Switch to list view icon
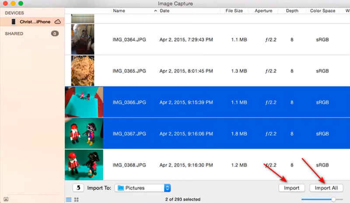The height and width of the screenshot is (203, 350). coord(69,200)
